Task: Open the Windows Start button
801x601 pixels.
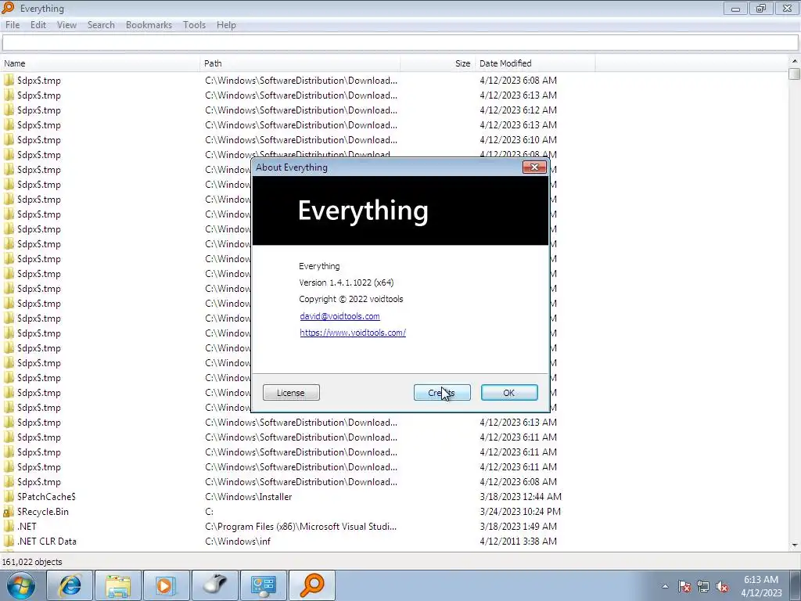Action: point(21,585)
